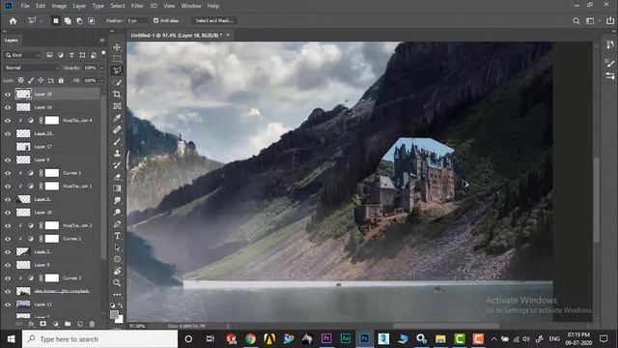This screenshot has width=618, height=348.
Task: Open the Layer menu
Action: pyautogui.click(x=79, y=6)
